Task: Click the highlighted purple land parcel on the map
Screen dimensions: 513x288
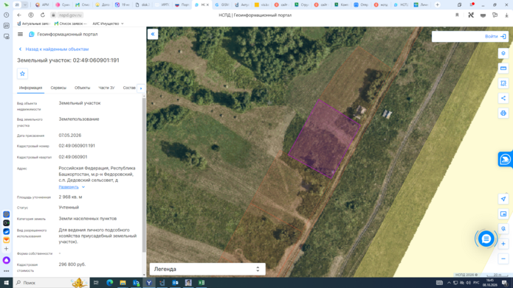Action: [x=324, y=138]
